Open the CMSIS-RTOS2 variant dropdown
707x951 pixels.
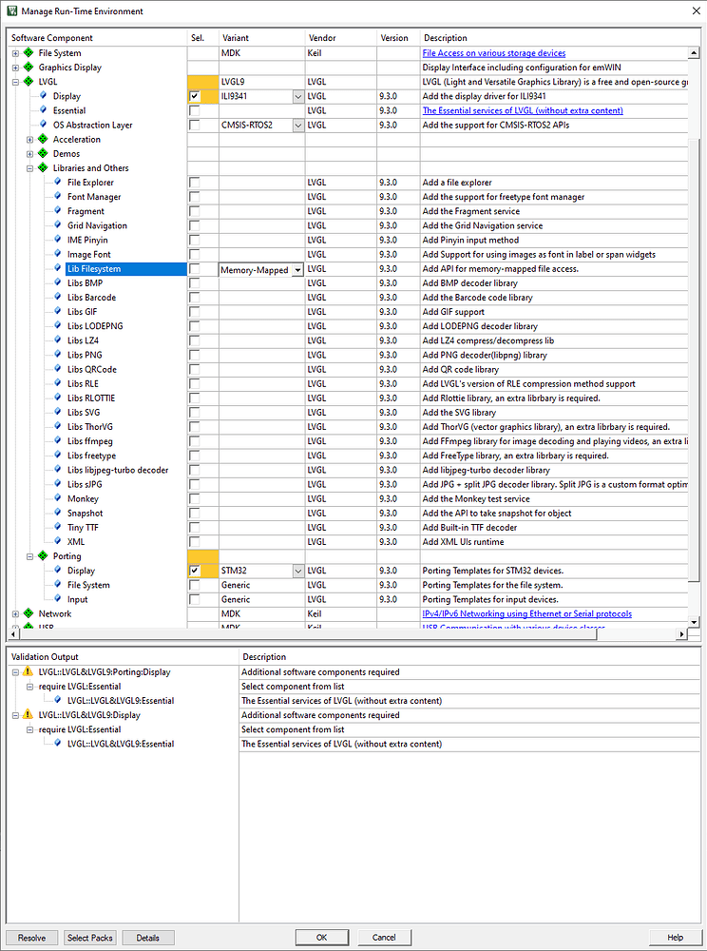(298, 125)
